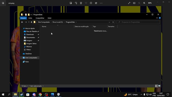This screenshot has height=97, width=172.
Task: Open Google Chrome from the taskbar
Action: point(40,95)
